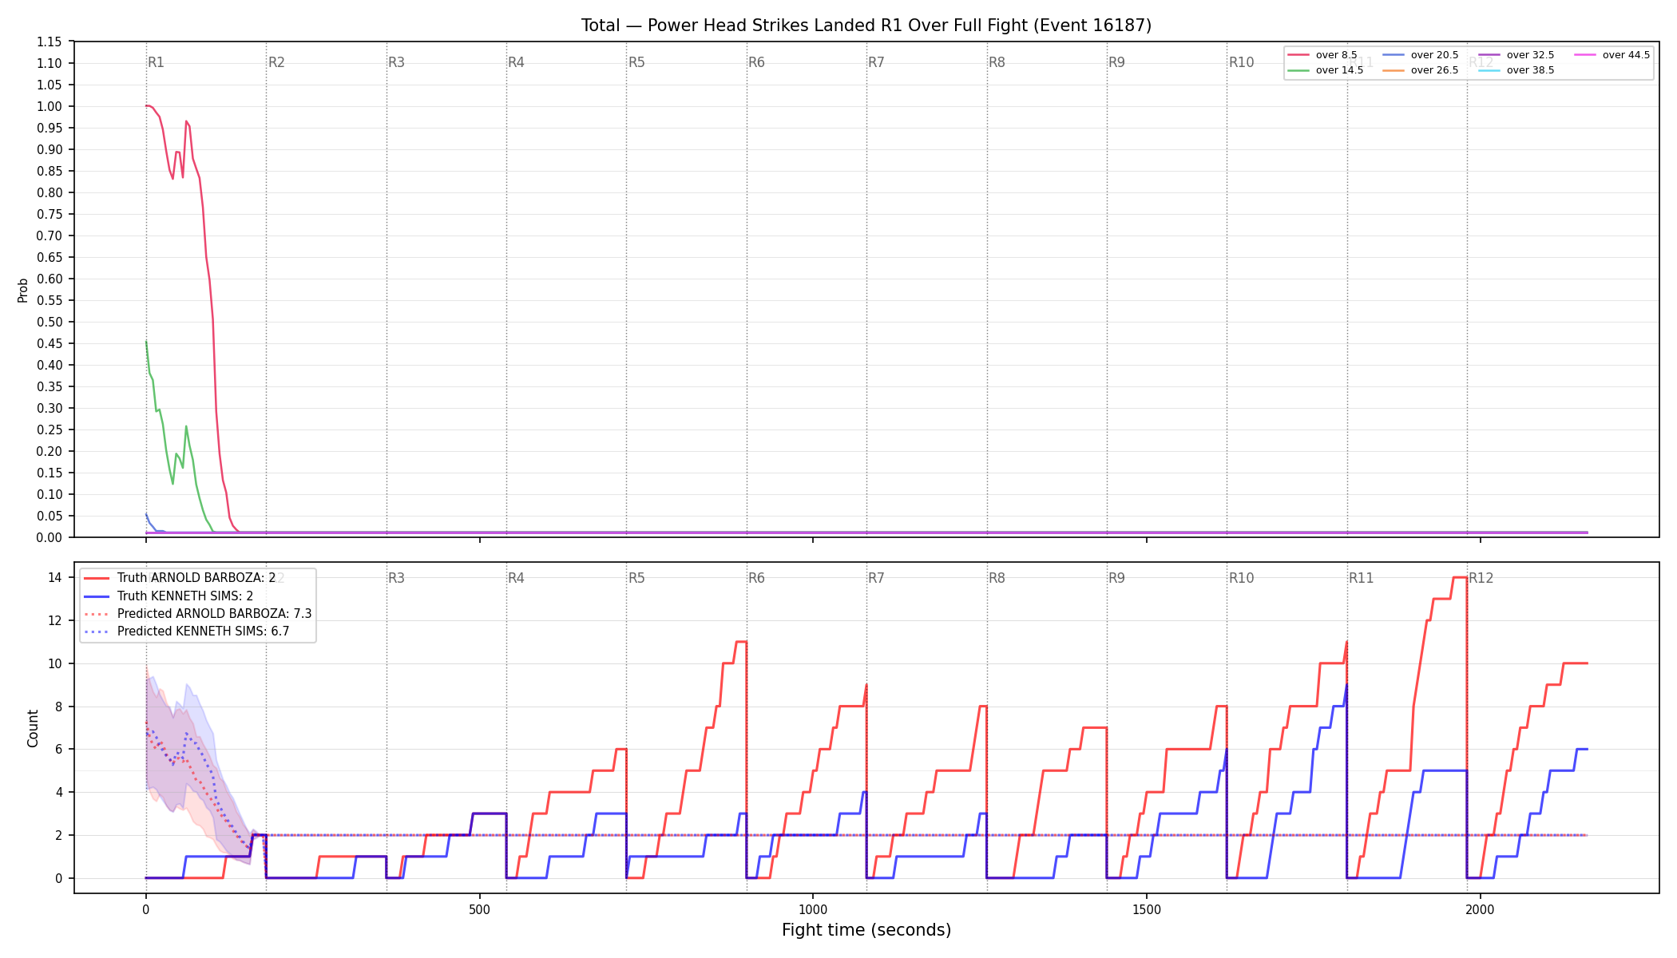Click the R7 round marker in the Prob chart

coord(876,62)
